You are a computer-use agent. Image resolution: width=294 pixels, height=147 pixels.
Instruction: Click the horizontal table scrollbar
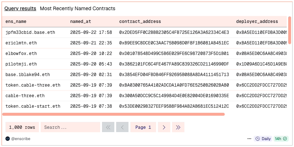point(113,114)
